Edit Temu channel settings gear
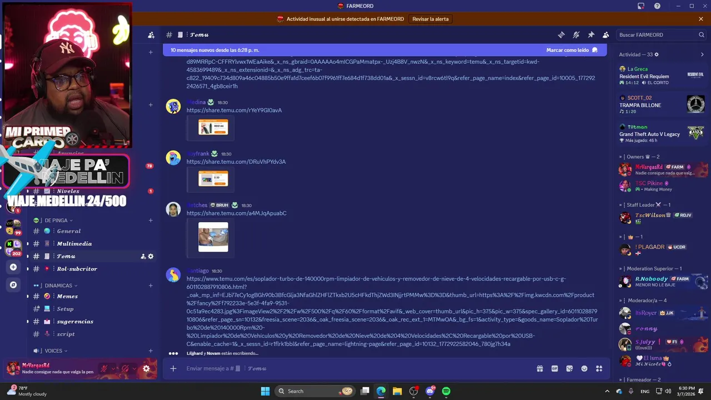The height and width of the screenshot is (400, 711). tap(151, 256)
